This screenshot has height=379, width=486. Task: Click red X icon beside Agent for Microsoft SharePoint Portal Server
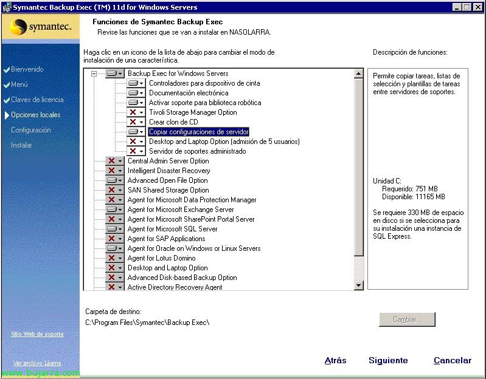click(x=115, y=219)
